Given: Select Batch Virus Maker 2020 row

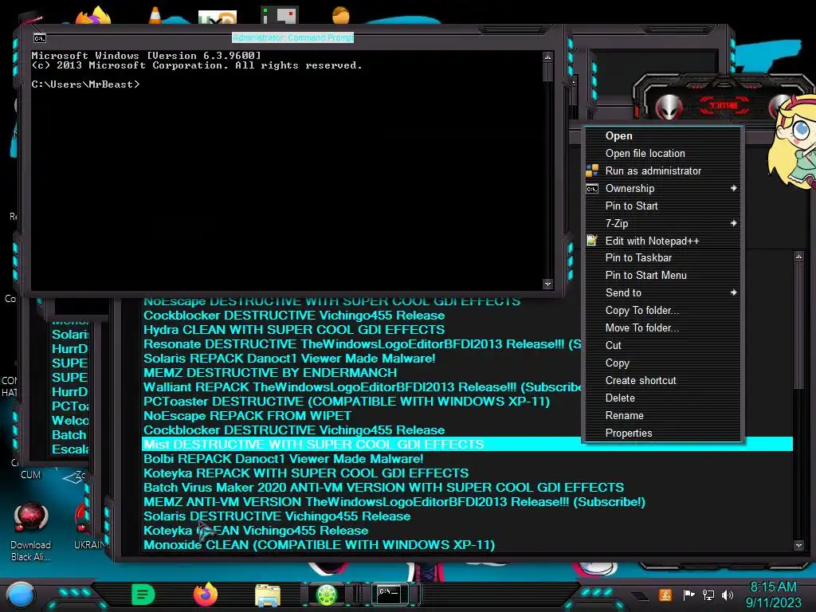Looking at the screenshot, I should pos(383,488).
